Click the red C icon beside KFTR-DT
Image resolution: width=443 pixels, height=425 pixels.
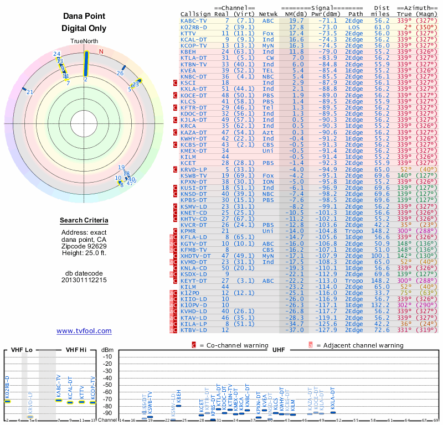[175, 107]
